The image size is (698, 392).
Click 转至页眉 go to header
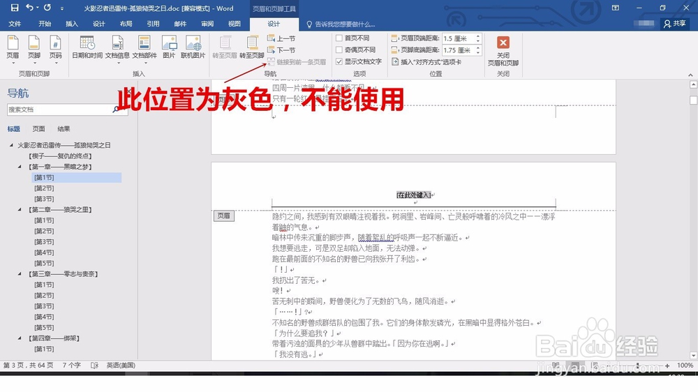point(225,47)
